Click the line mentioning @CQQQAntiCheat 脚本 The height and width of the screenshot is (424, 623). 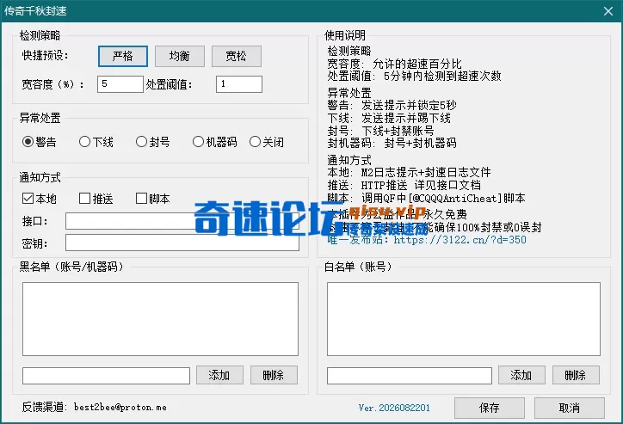pos(426,198)
